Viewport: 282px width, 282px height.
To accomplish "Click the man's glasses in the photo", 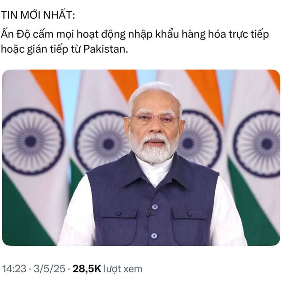I will [x=155, y=119].
